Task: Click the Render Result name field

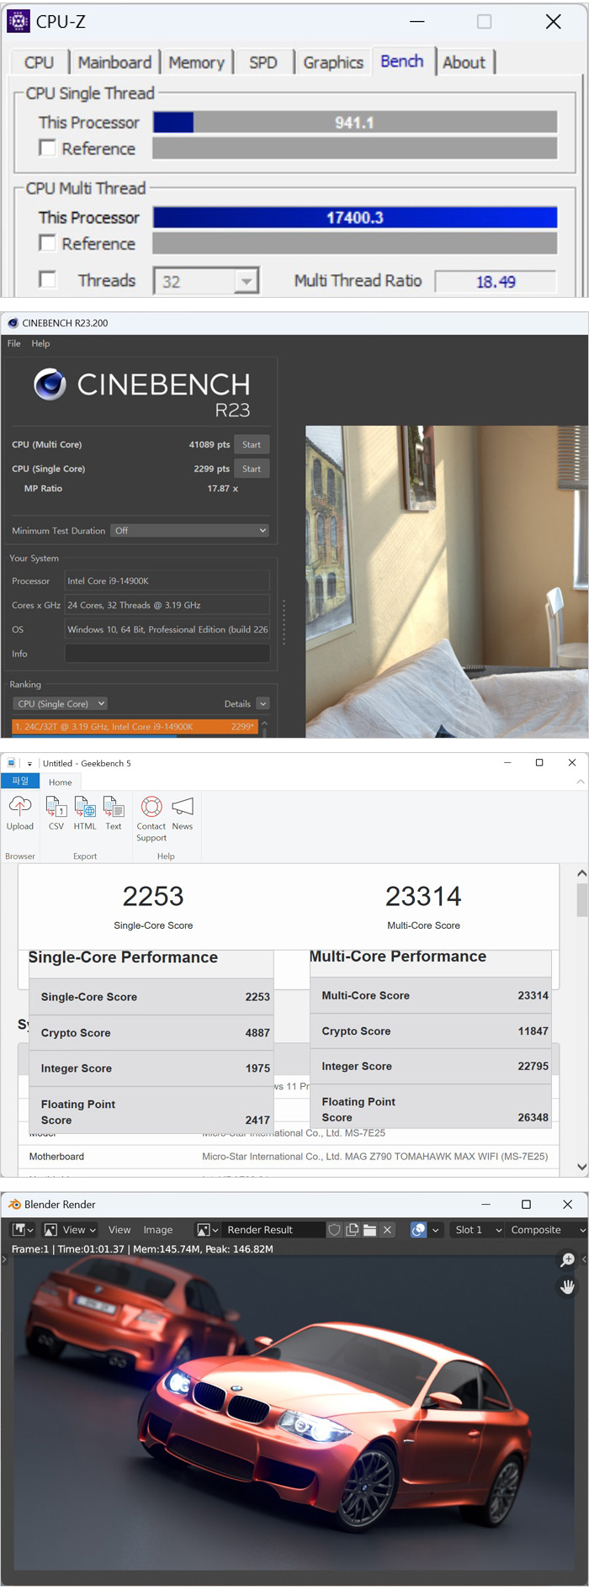Action: click(273, 1230)
